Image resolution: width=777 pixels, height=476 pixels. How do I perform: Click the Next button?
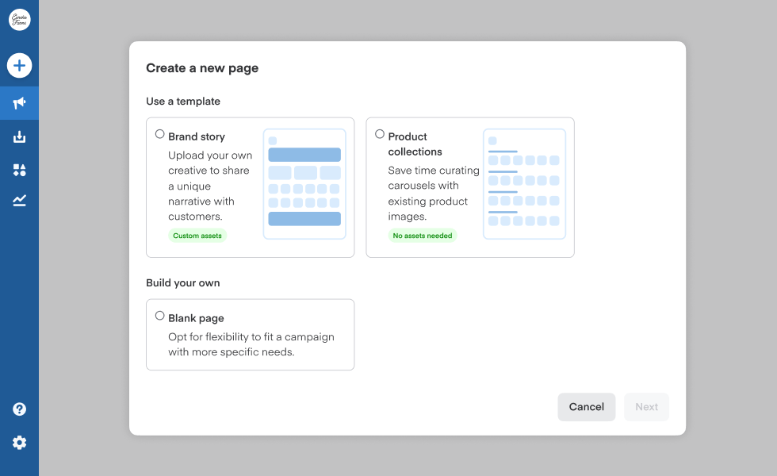click(x=646, y=406)
